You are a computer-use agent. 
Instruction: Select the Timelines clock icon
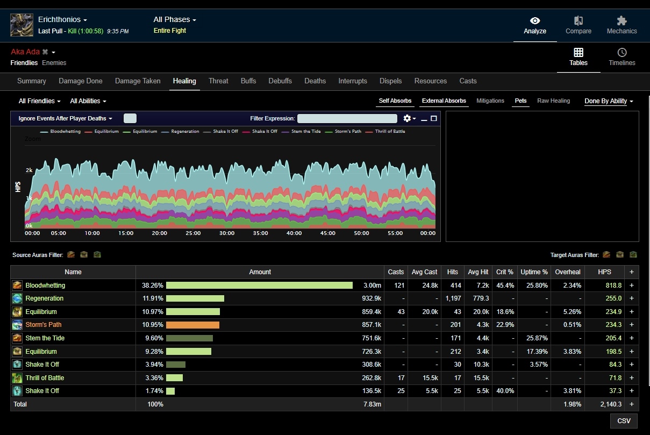click(x=622, y=53)
